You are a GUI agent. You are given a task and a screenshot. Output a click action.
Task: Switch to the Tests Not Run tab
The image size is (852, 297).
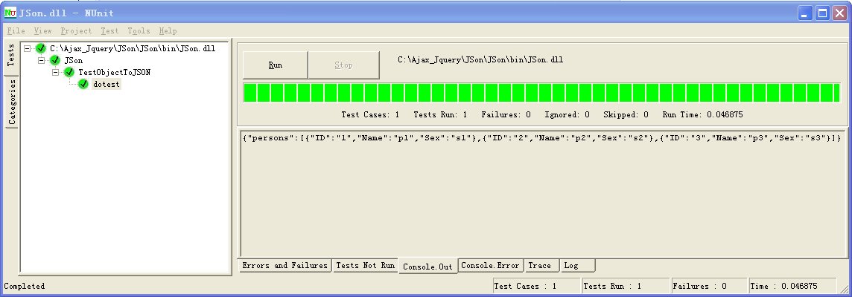click(x=365, y=265)
